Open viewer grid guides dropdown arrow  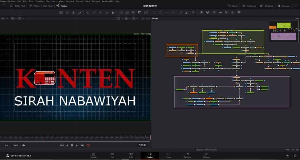pyautogui.click(x=137, y=18)
